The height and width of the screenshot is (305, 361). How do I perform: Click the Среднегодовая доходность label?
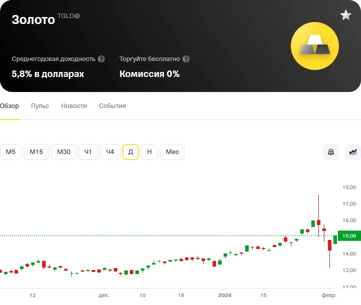coord(54,59)
